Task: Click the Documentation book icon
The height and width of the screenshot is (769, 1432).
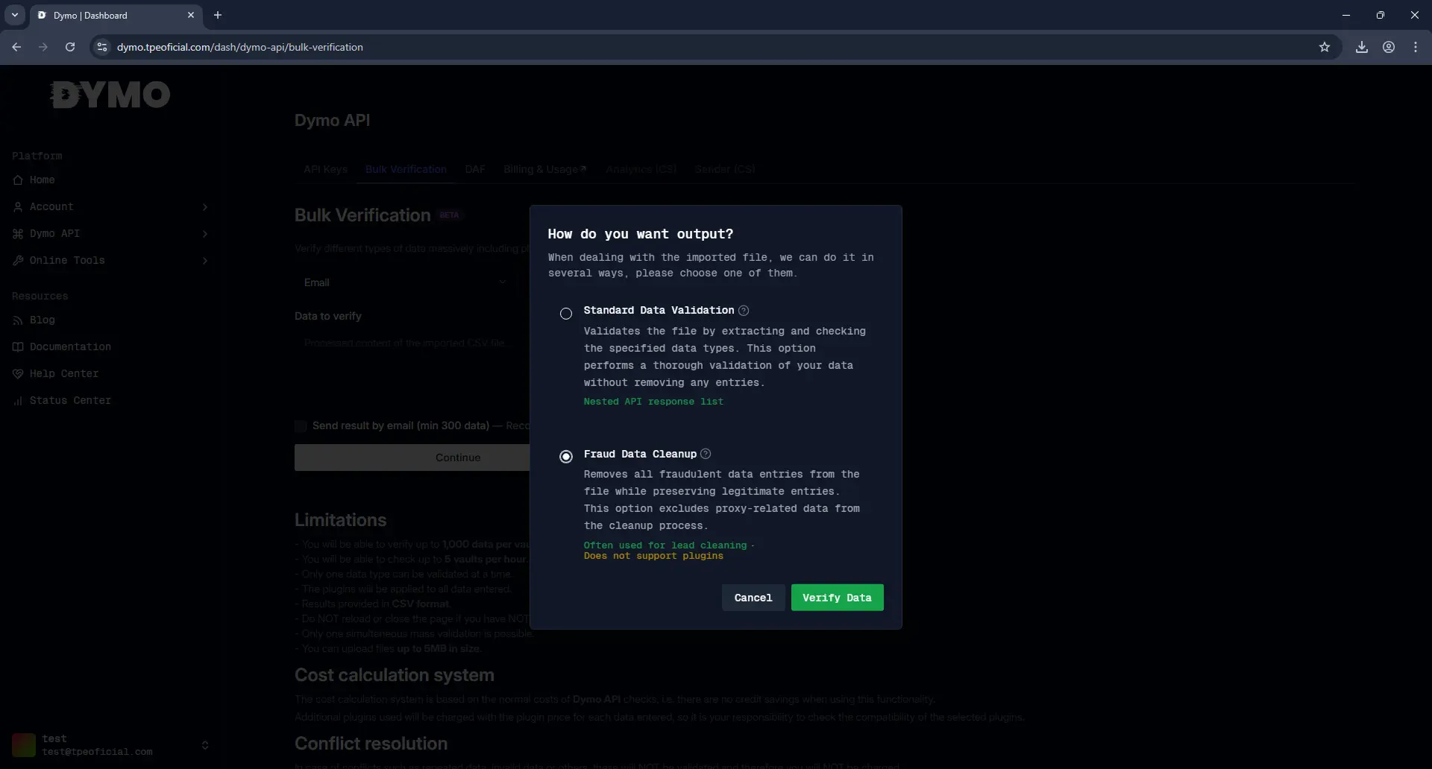Action: pos(18,347)
